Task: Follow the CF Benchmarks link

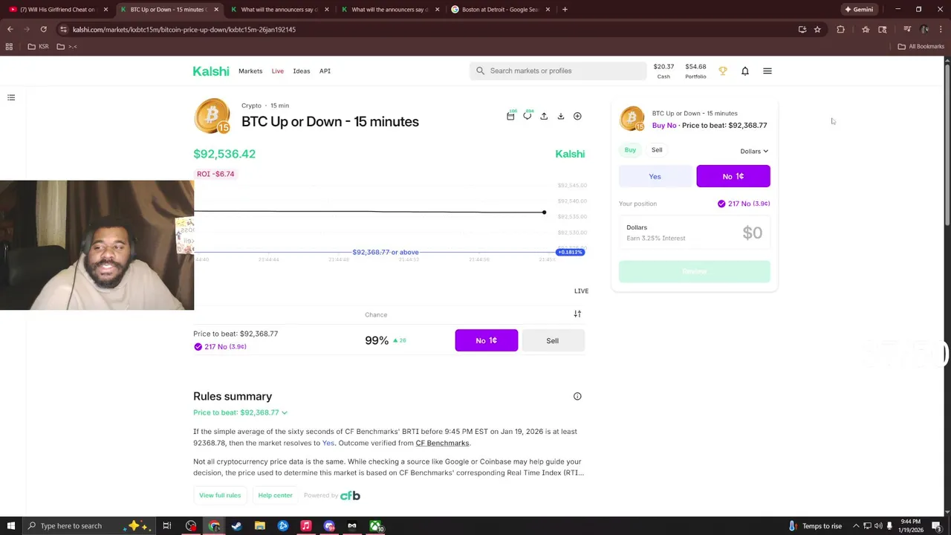Action: [442, 443]
